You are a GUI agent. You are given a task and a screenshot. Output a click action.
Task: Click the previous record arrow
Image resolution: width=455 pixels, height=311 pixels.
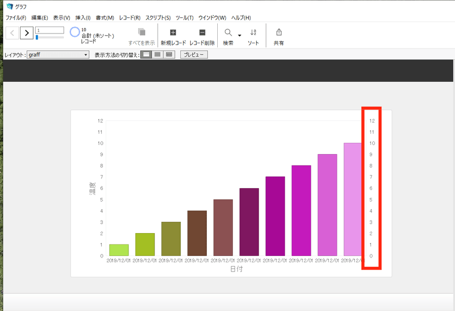(x=12, y=33)
